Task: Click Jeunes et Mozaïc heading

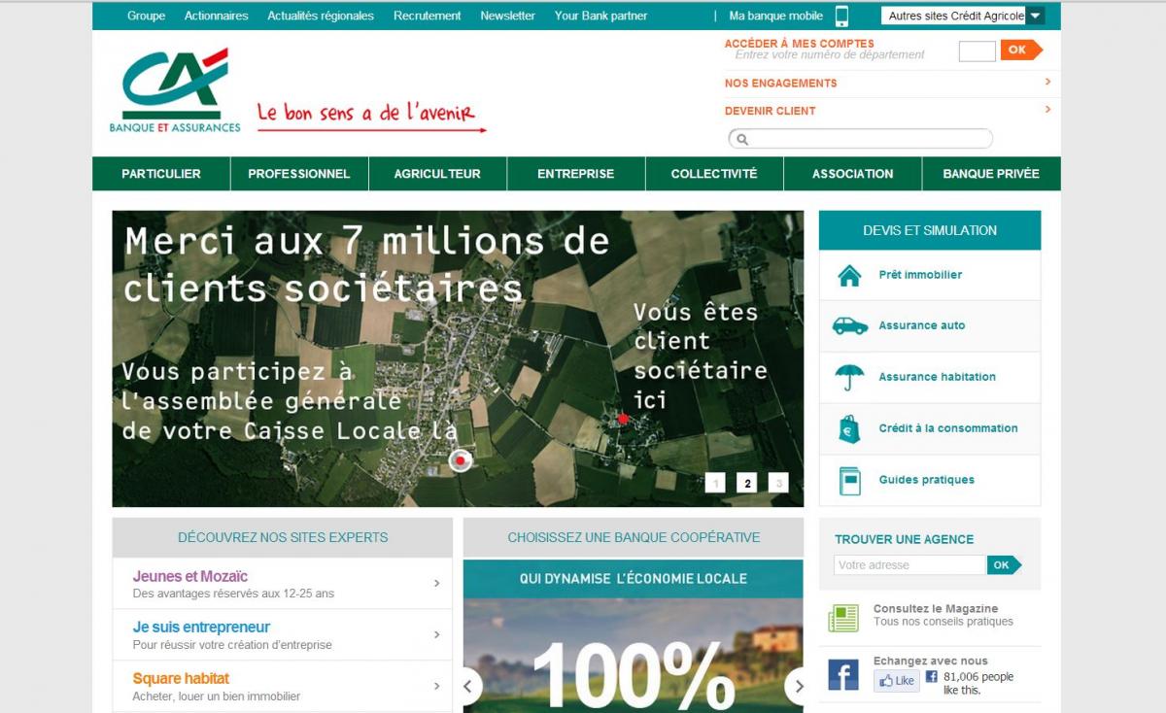Action: [190, 576]
